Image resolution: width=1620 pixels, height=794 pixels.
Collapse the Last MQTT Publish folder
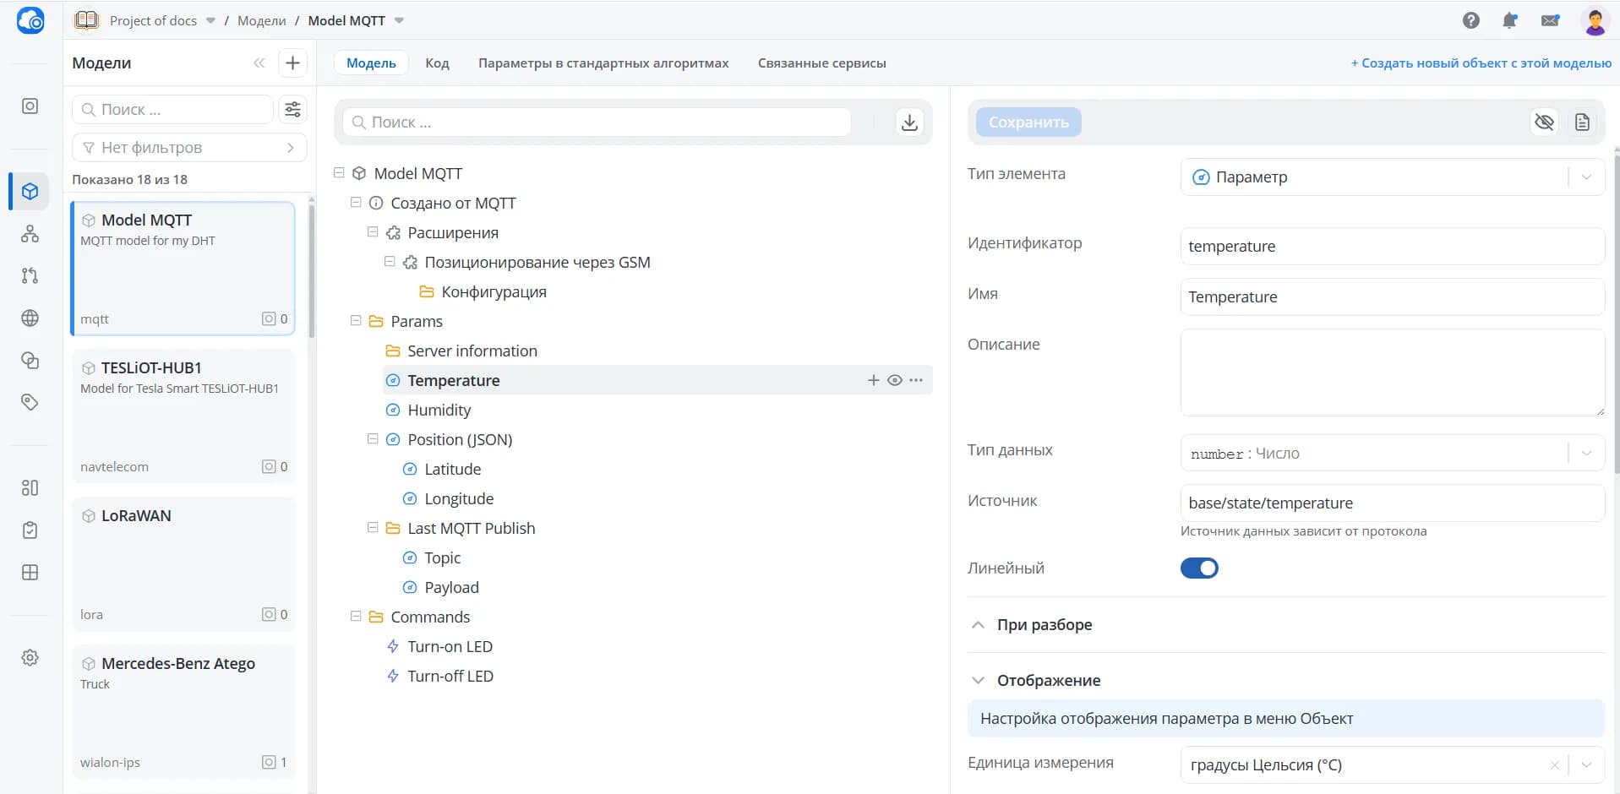[x=373, y=527]
